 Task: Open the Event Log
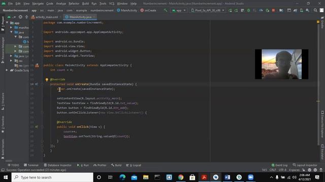[x=279, y=165]
